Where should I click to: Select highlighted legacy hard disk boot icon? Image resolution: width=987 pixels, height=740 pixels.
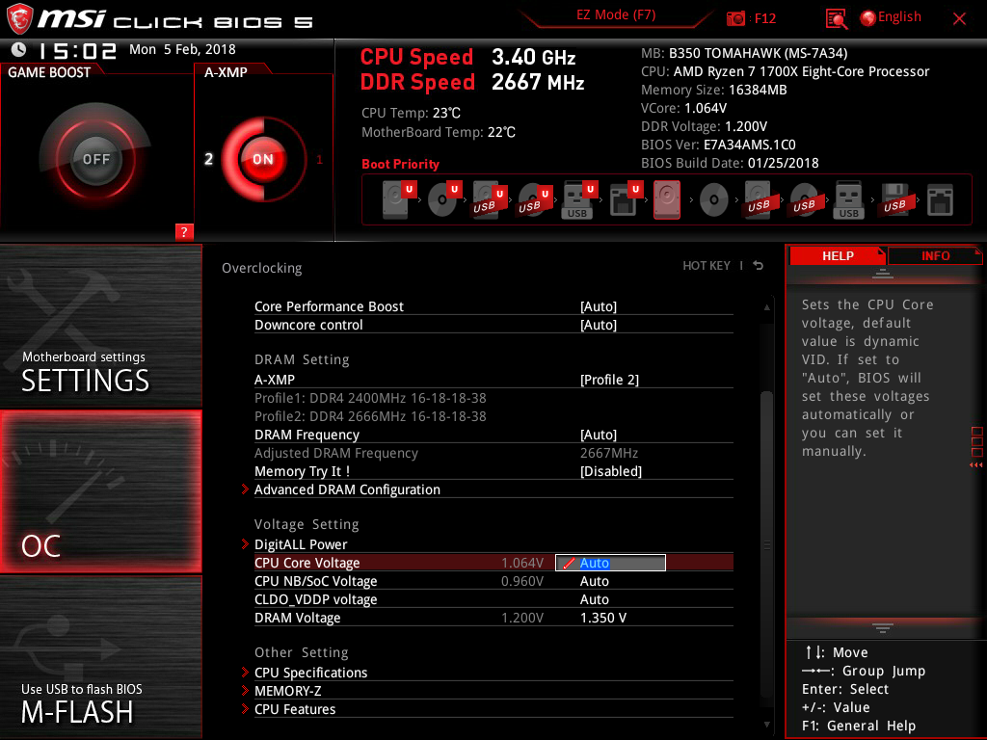tap(667, 199)
